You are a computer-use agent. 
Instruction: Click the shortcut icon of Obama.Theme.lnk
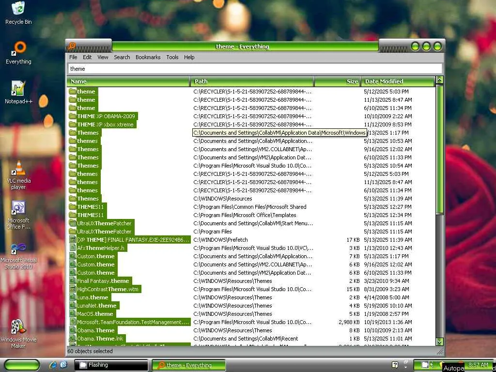pos(73,338)
